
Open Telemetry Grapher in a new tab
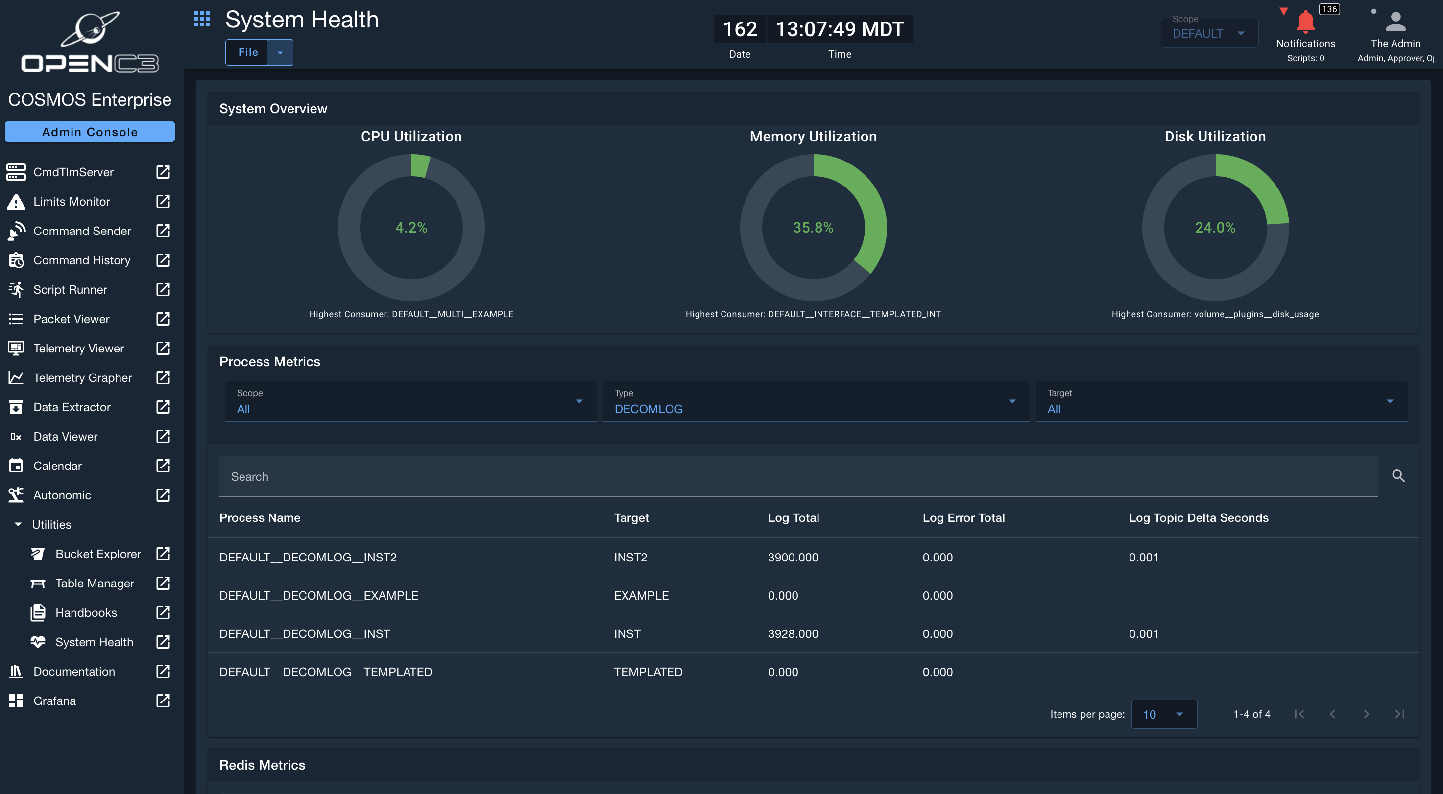tap(163, 377)
